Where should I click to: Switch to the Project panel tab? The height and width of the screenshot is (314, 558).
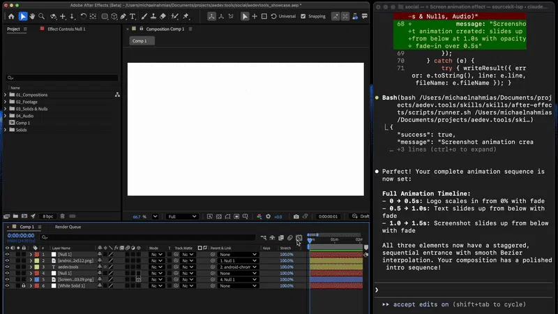click(13, 29)
